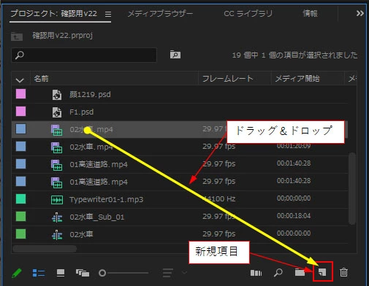Select 02水車.mp4 row starting at 00:01:20:09
Image resolution: width=369 pixels, height=286 pixels.
click(180, 147)
